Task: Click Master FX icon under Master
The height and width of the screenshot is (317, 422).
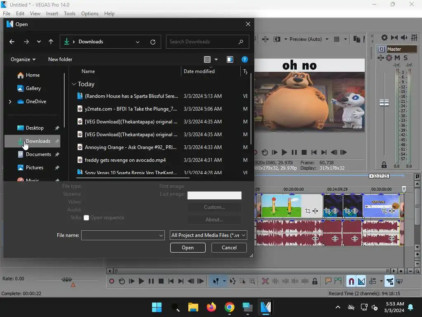Action: coord(380,58)
